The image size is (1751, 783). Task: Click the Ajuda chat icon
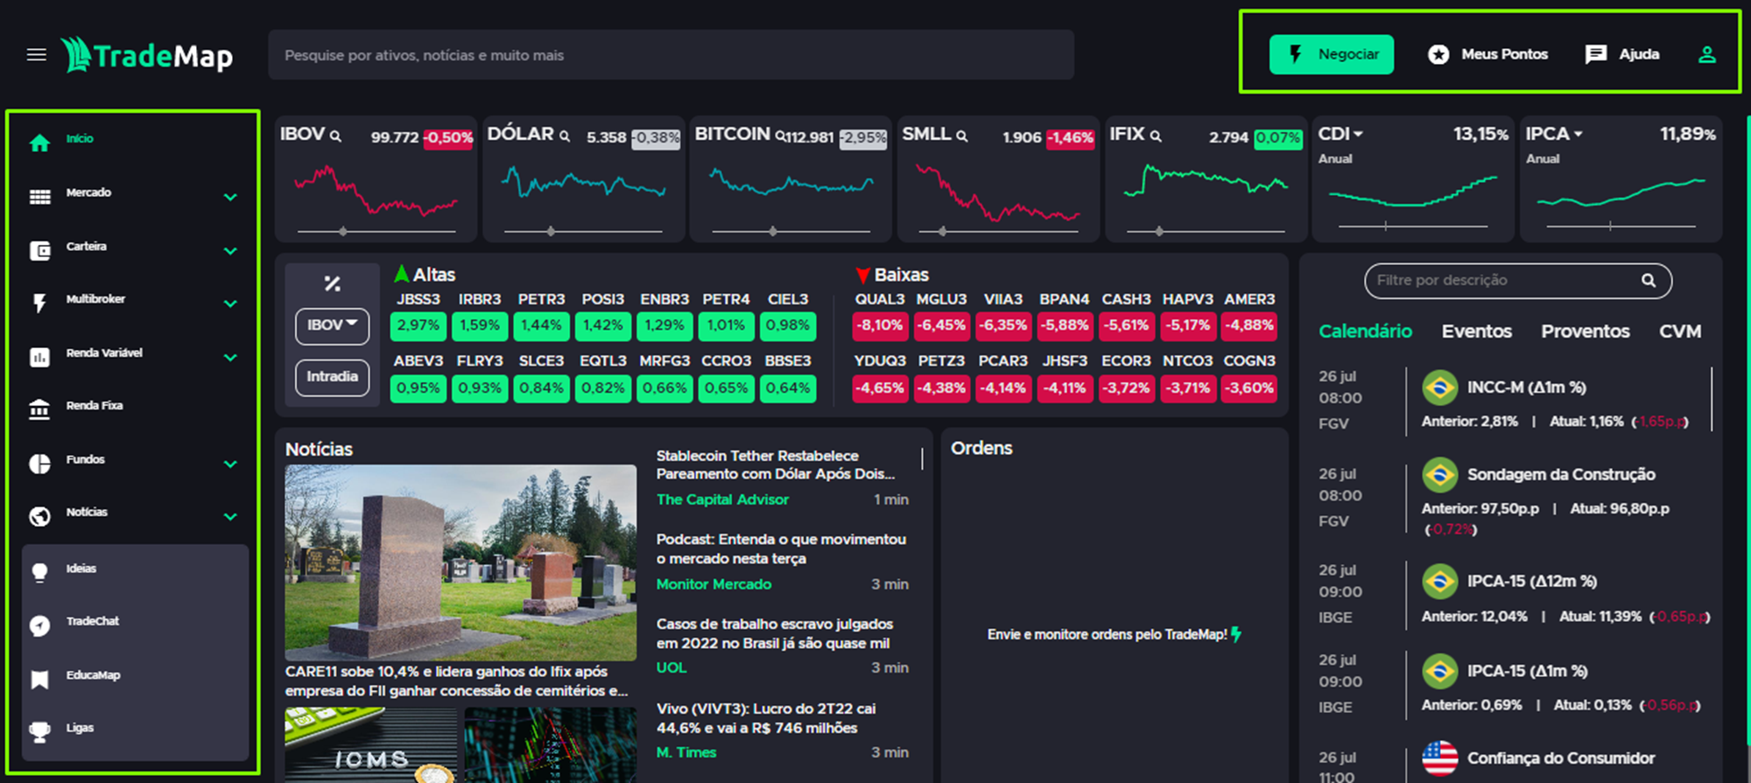pyautogui.click(x=1595, y=54)
